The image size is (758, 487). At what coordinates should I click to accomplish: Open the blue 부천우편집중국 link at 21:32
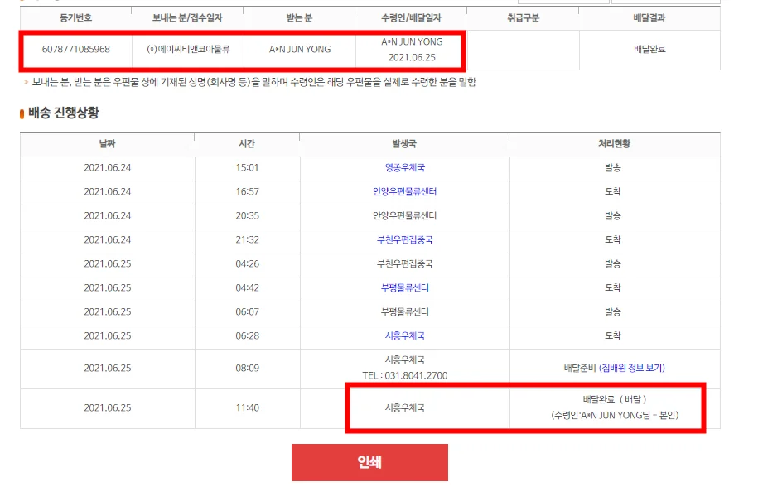click(404, 239)
